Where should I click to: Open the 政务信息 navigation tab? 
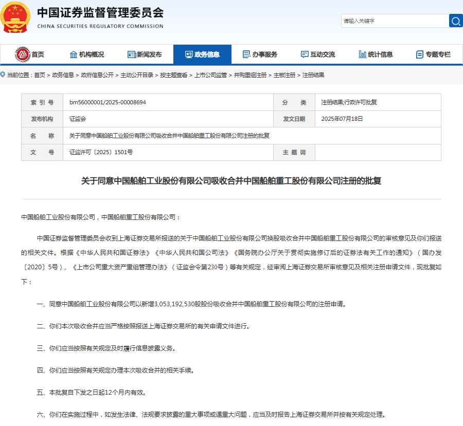point(202,54)
